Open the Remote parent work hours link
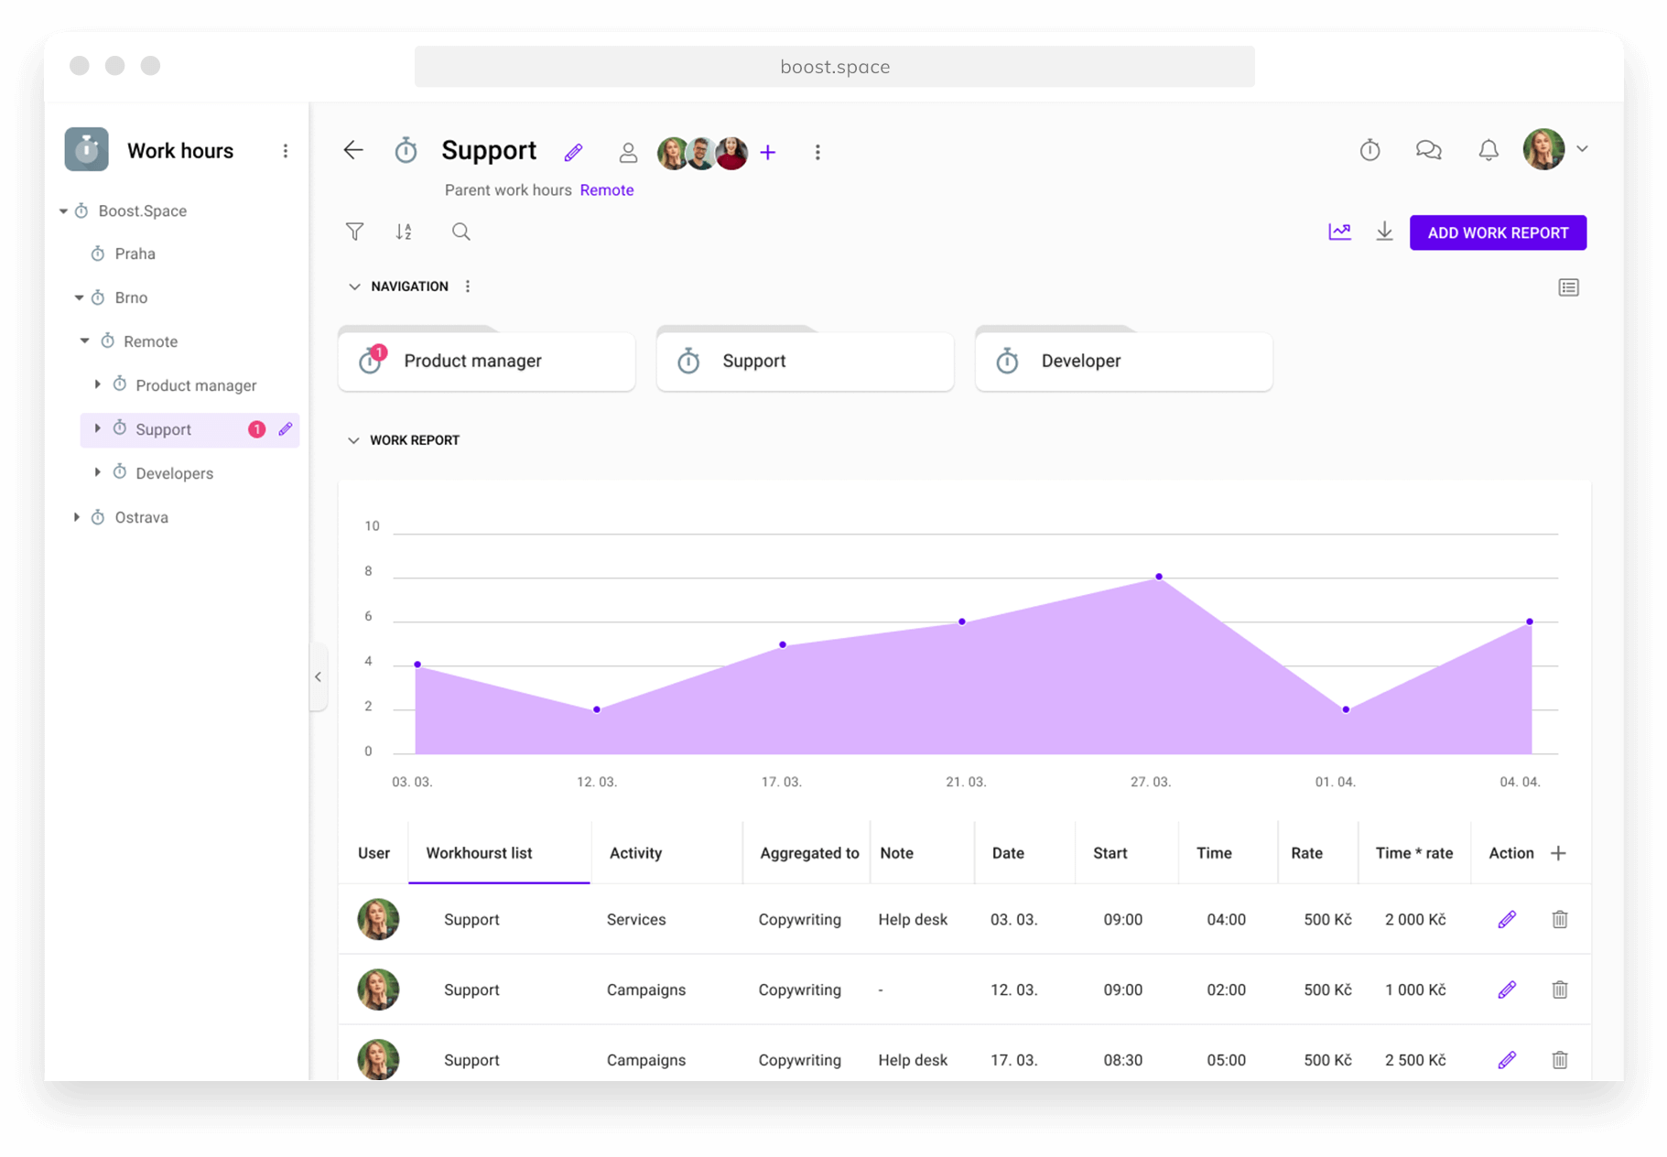 point(607,189)
